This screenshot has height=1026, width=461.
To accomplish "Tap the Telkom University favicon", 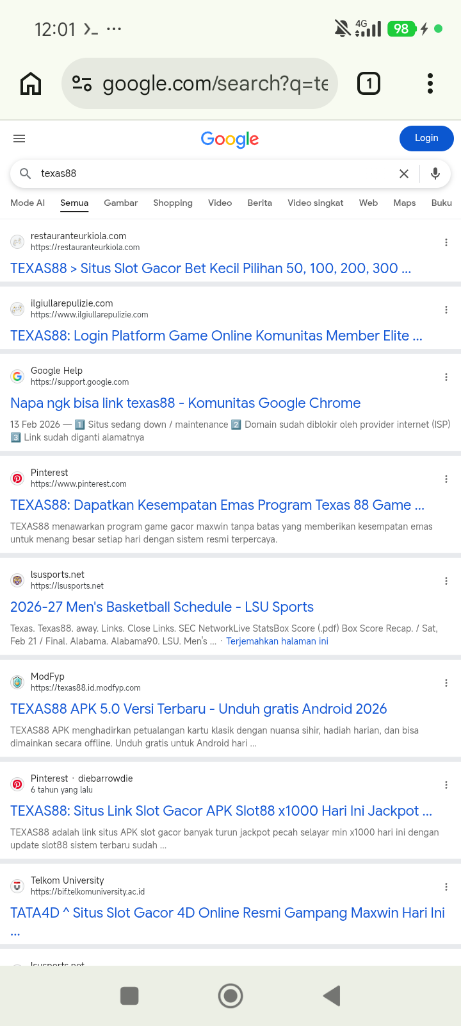I will click(17, 886).
